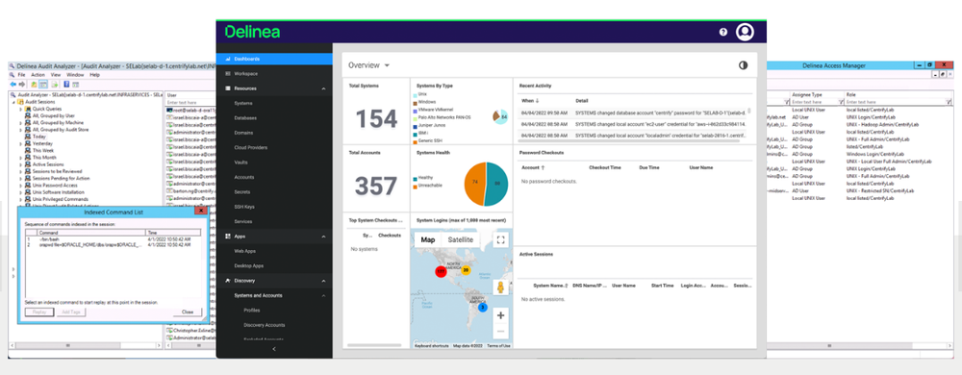Zoom out the map with minus button

point(500,331)
